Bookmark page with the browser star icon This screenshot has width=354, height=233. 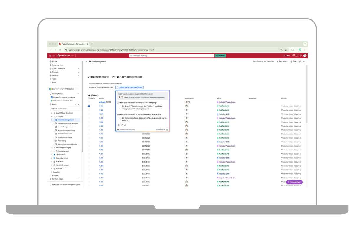286,50
